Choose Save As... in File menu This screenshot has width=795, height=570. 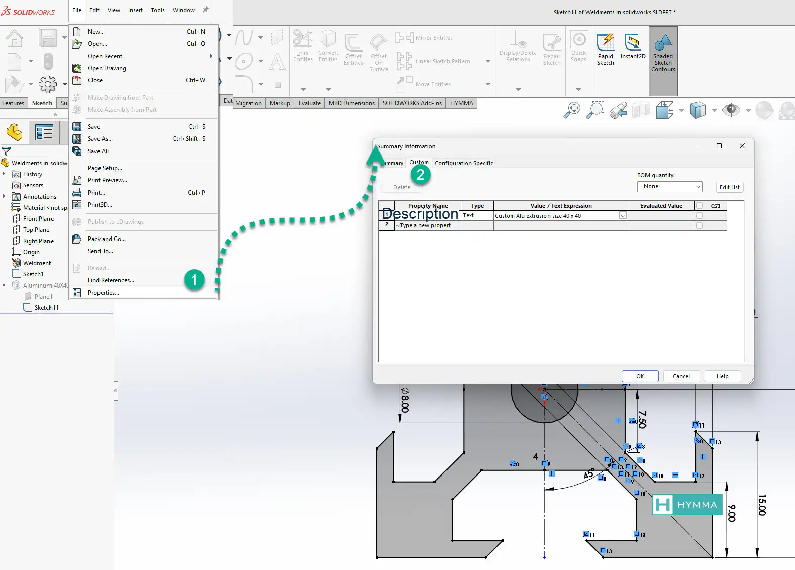point(144,139)
